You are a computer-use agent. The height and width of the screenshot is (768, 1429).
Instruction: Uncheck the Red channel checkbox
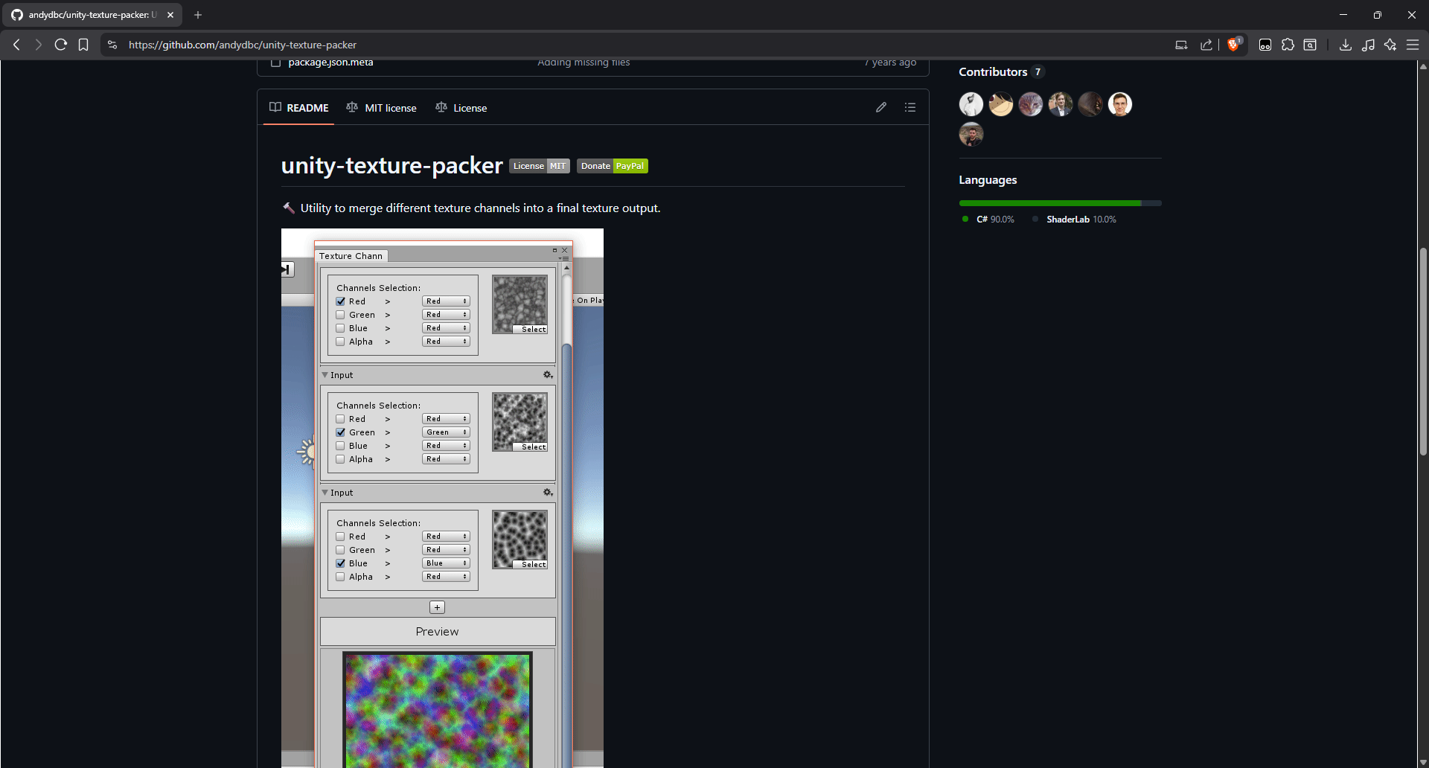(x=340, y=301)
